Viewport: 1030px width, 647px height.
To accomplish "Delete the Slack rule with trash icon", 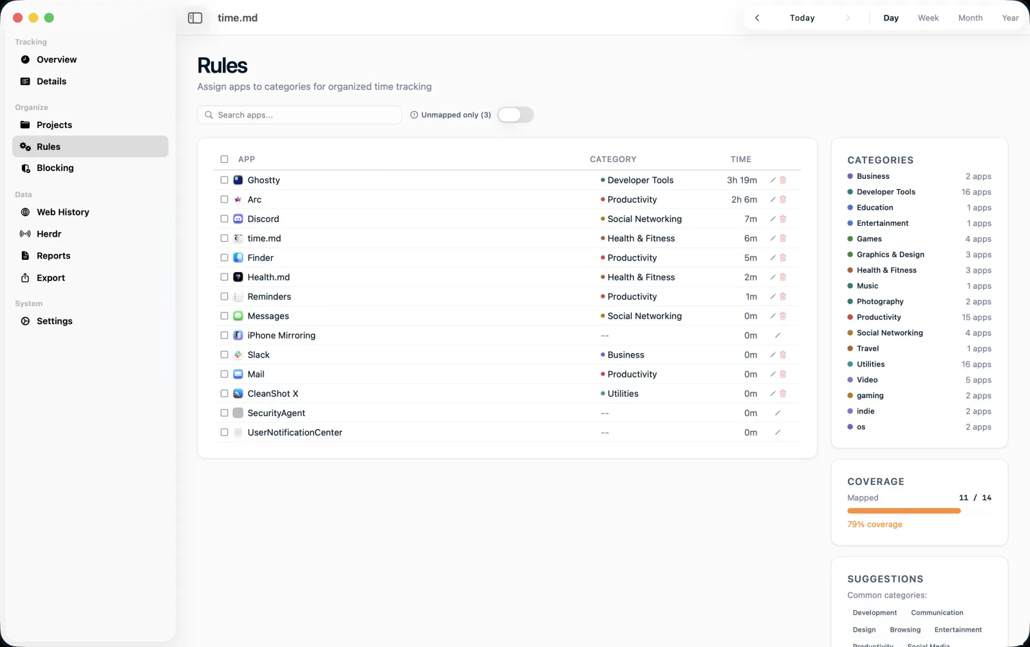I will click(783, 354).
